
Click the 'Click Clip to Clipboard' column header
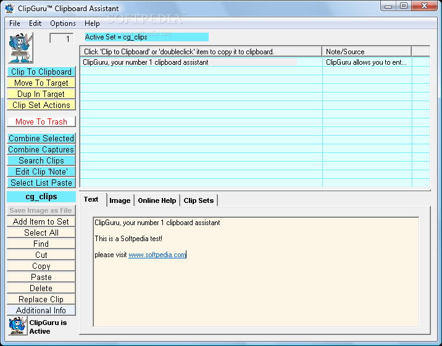click(201, 52)
